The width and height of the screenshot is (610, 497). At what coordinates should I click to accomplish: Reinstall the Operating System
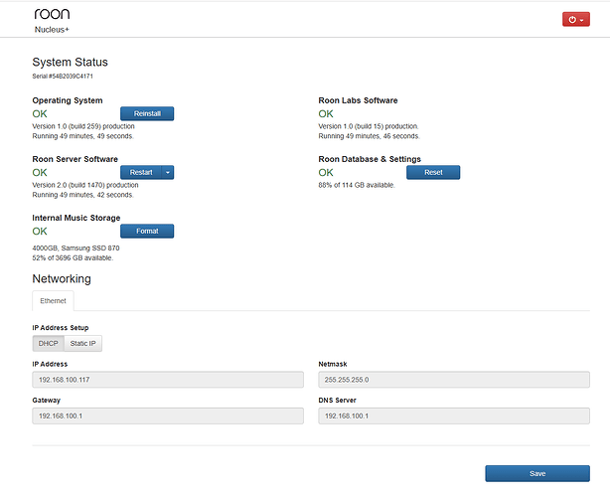[147, 113]
